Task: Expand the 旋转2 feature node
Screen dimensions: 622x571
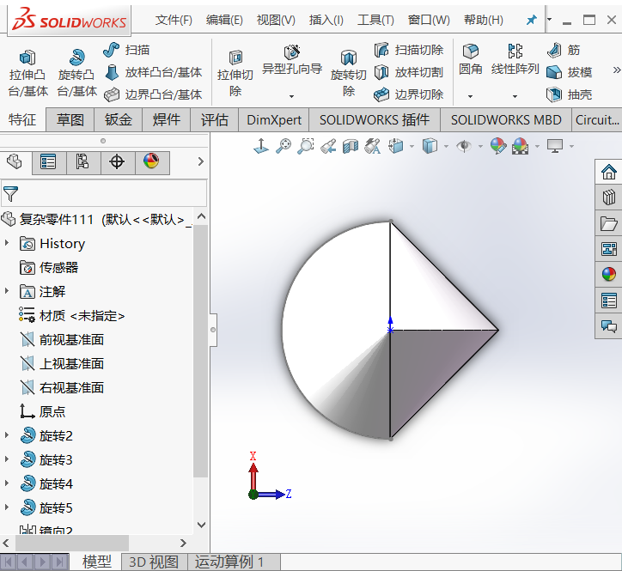Action: tap(7, 435)
